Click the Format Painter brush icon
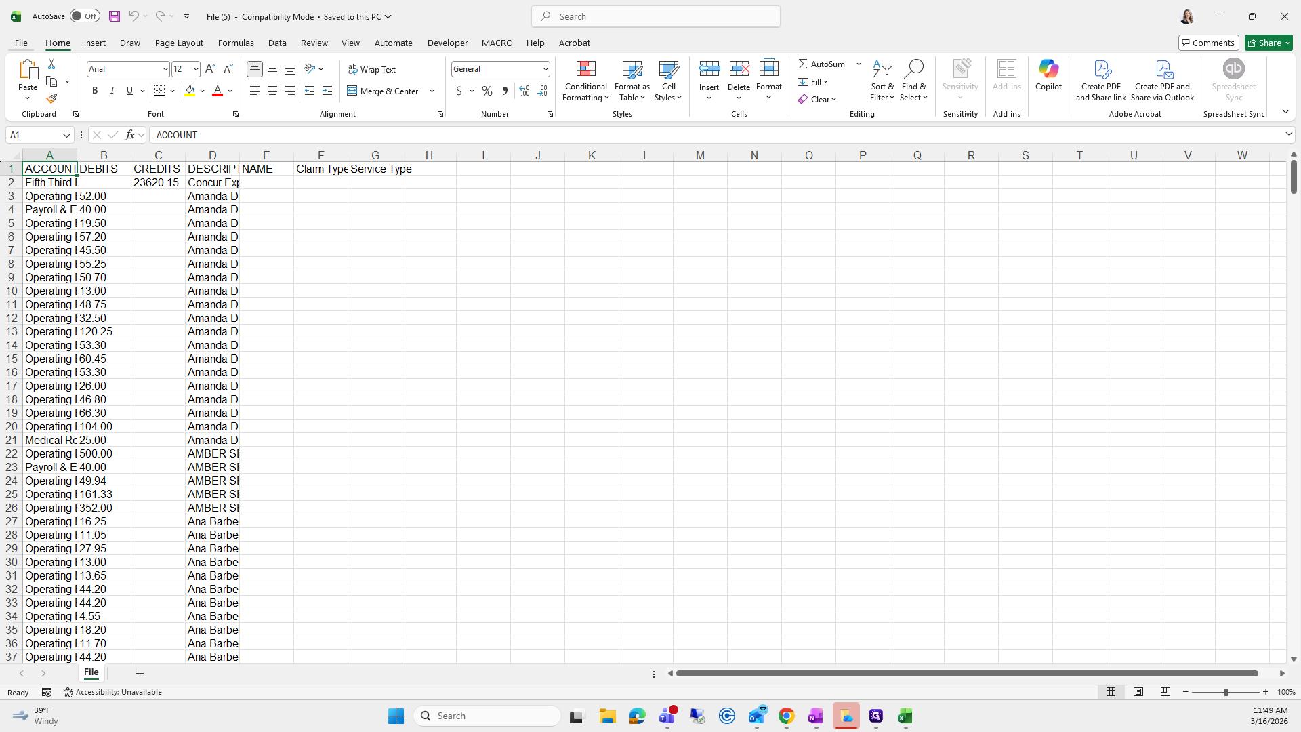 (51, 99)
